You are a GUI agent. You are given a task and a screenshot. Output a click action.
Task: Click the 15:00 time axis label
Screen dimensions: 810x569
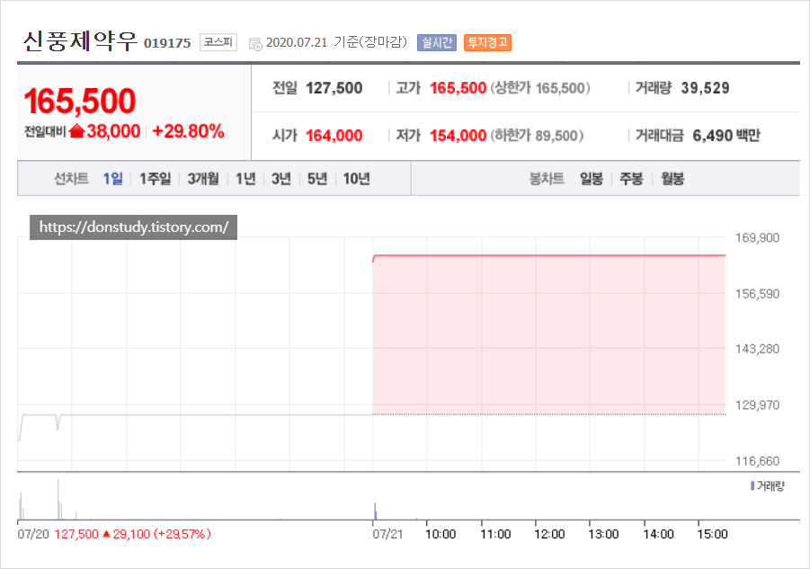click(x=712, y=534)
